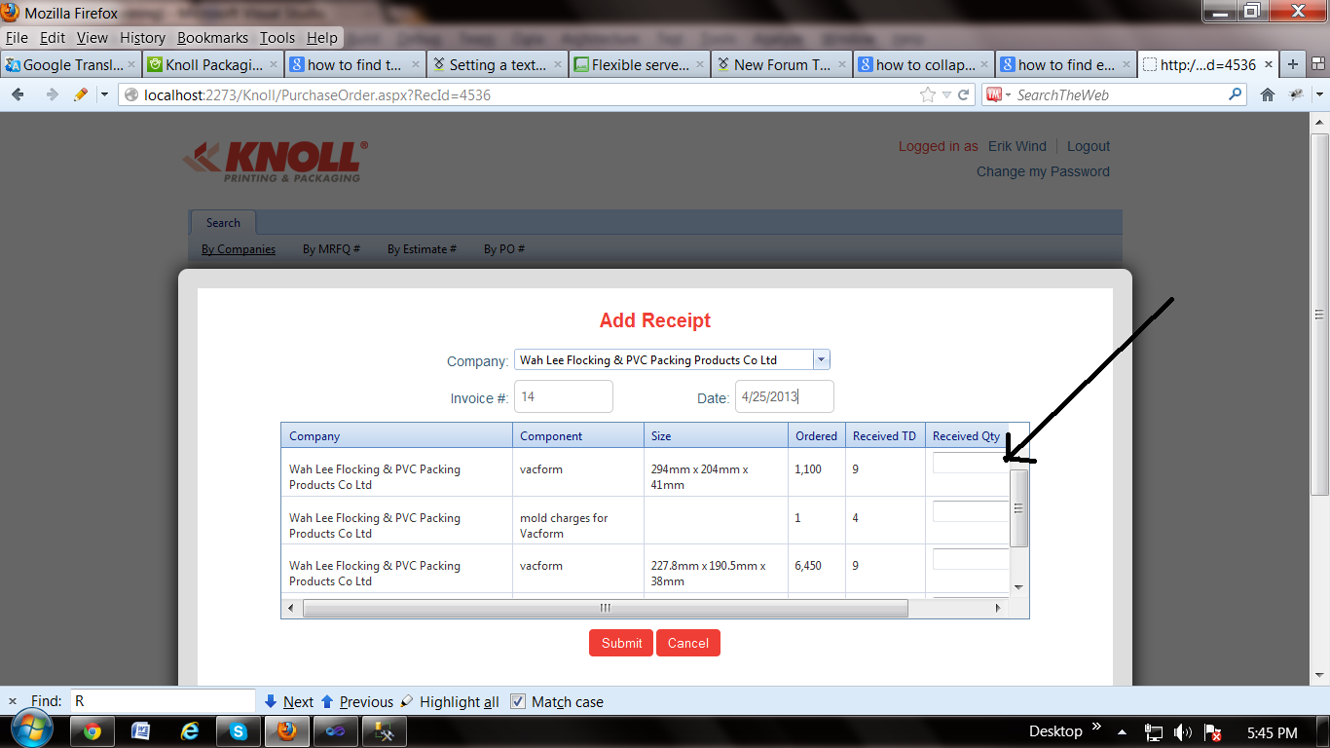Open a new tab with plus button

click(x=1293, y=64)
